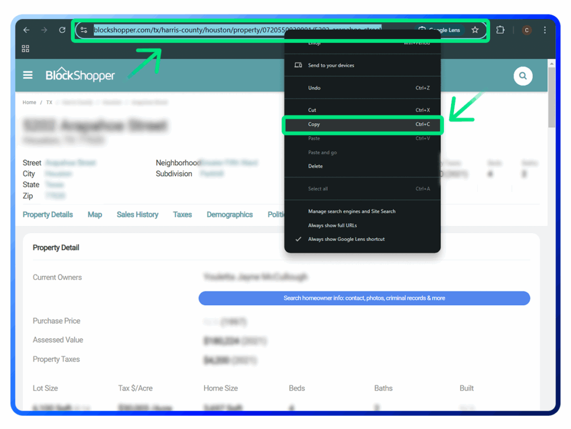Click the BlockShopper search magnifier icon
The height and width of the screenshot is (429, 571).
pos(522,76)
